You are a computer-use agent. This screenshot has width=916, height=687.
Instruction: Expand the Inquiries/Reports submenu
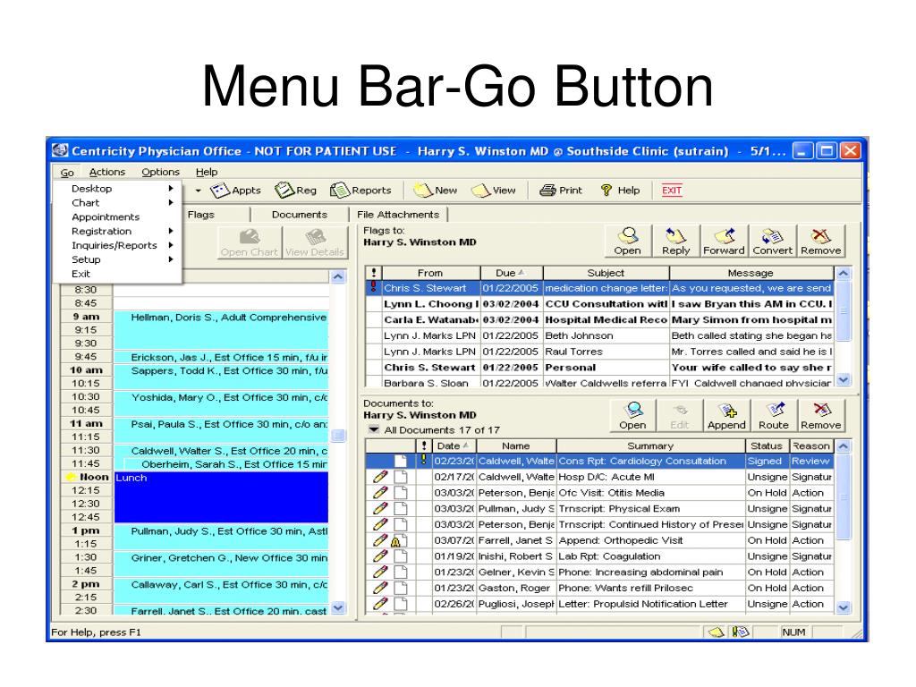point(171,245)
